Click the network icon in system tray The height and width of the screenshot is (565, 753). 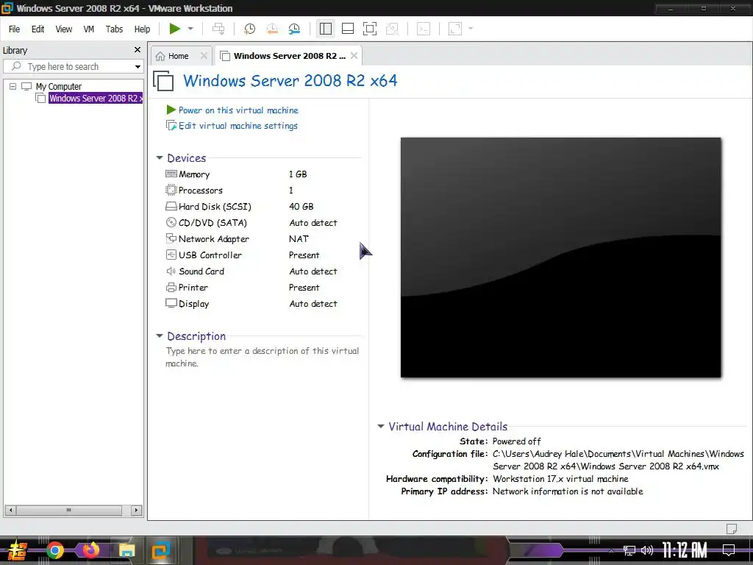[629, 550]
